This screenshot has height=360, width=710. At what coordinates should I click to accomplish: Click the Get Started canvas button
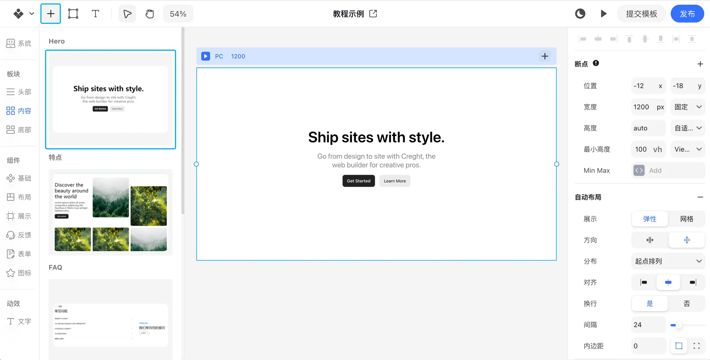pos(358,181)
